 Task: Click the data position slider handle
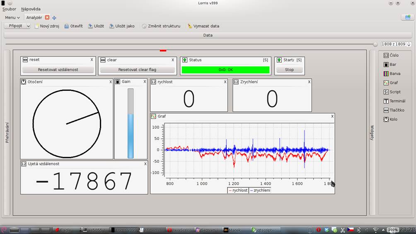click(x=375, y=44)
